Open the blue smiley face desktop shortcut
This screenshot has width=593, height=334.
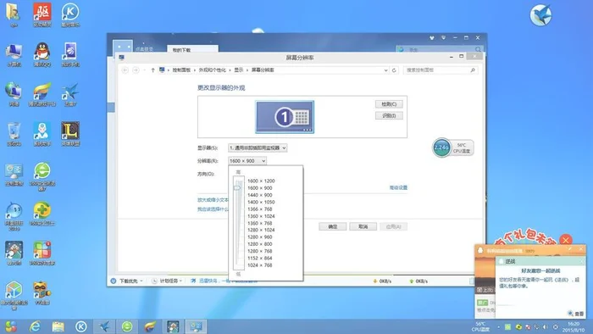tap(14, 215)
